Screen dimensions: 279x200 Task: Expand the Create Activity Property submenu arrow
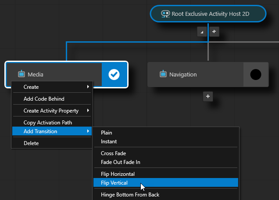point(88,110)
